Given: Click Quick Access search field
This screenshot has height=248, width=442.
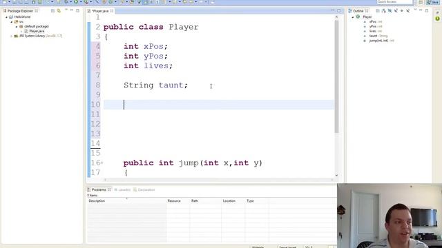Looking at the screenshot, I should tap(394, 2).
